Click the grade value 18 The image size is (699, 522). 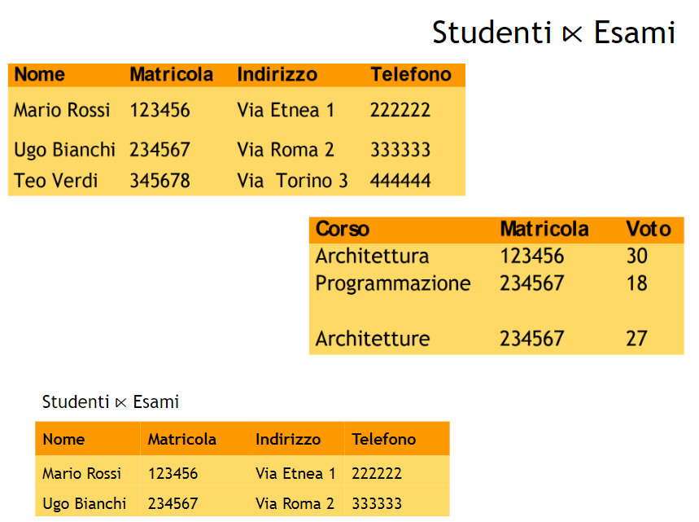(636, 283)
